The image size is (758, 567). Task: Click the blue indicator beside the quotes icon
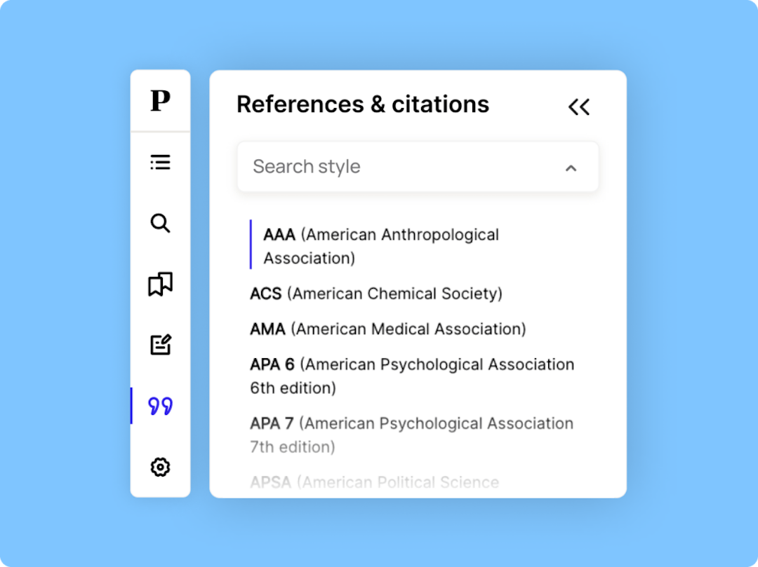(x=133, y=405)
